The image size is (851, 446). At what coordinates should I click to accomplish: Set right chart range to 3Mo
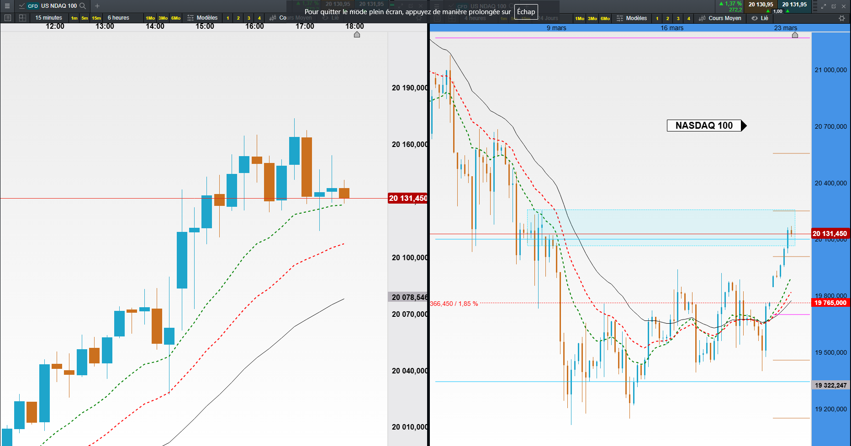(592, 19)
